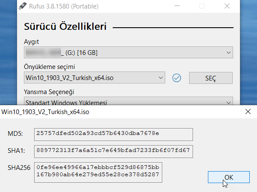Focus the SHA256 hash field
257x192 pixels.
(x=98, y=171)
